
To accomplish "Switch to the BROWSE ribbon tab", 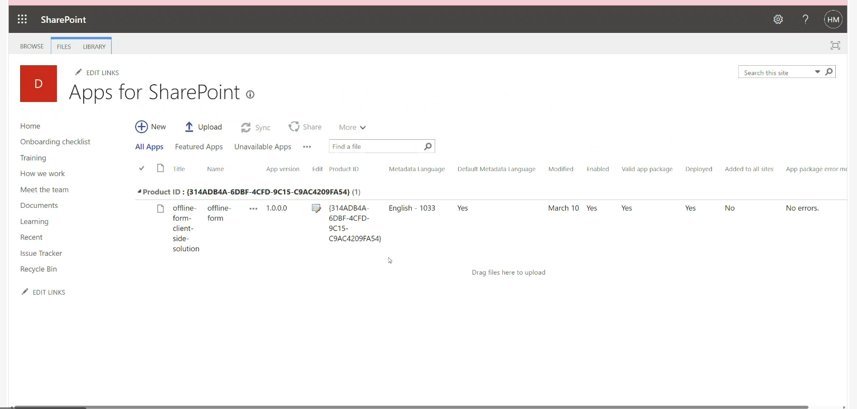I will pyautogui.click(x=32, y=46).
